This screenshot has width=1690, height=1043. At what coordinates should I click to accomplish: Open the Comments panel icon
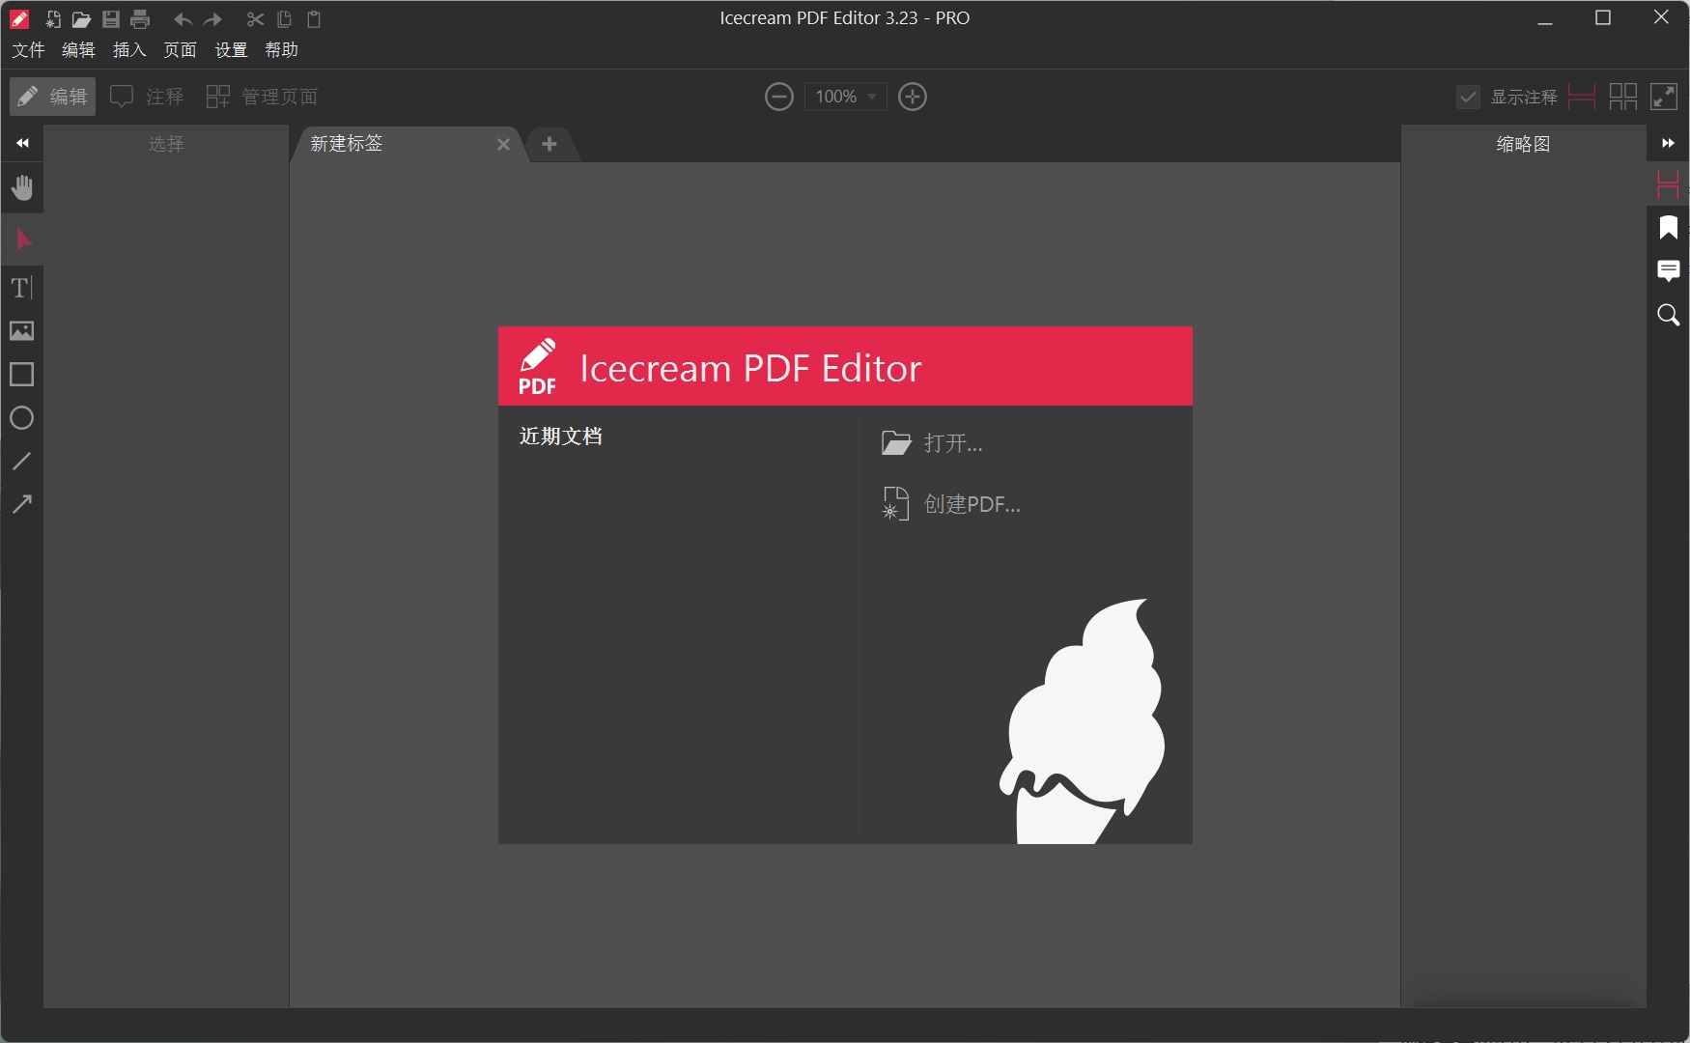tap(1668, 271)
